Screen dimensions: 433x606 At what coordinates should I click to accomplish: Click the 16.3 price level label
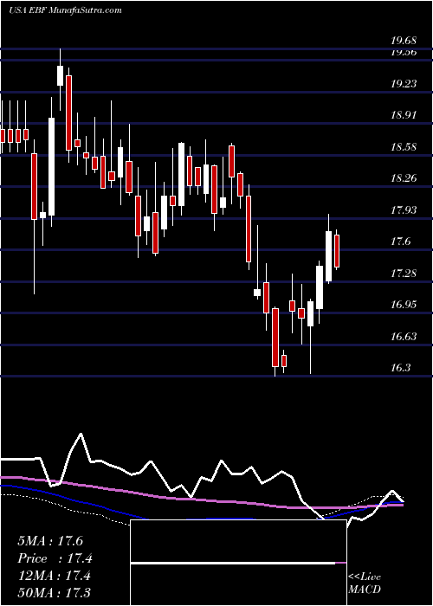(400, 368)
